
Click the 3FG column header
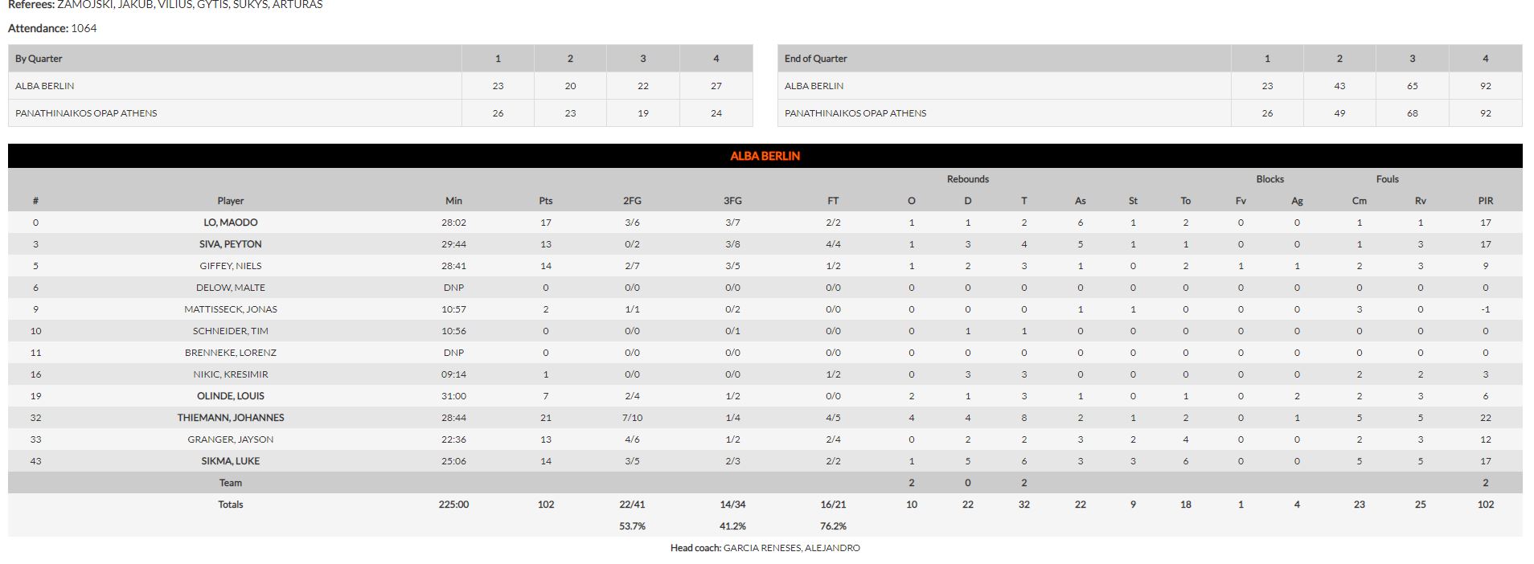pyautogui.click(x=732, y=201)
